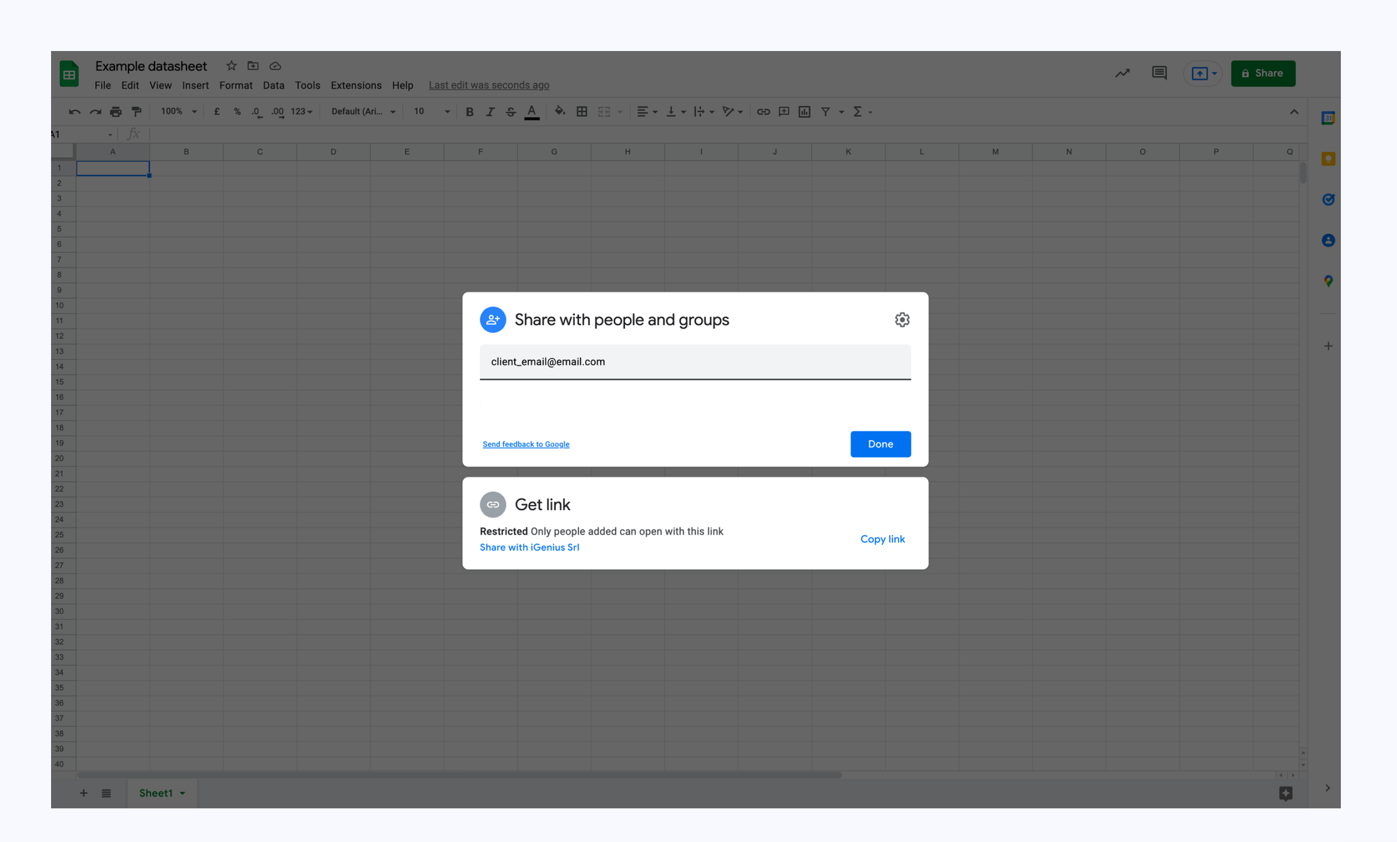Click Send feedback to Google link

click(526, 444)
